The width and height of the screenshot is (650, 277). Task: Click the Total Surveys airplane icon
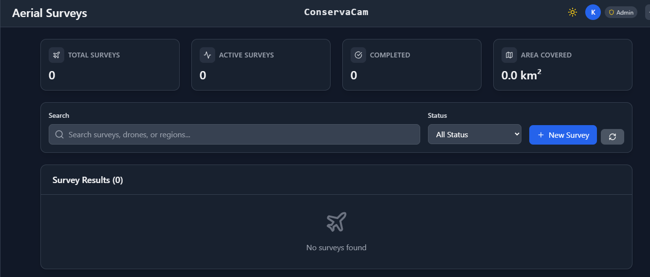(x=56, y=55)
